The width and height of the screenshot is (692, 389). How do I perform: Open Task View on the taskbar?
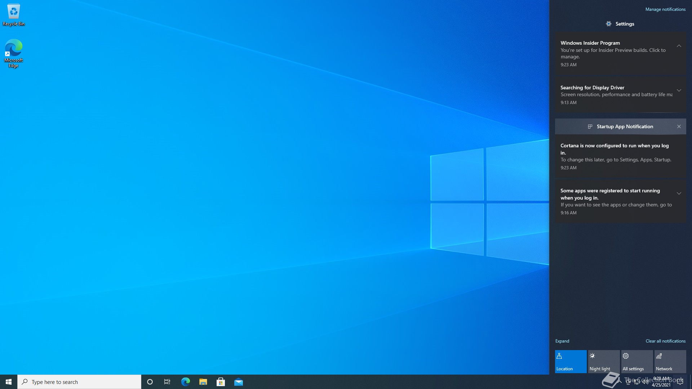tap(167, 382)
